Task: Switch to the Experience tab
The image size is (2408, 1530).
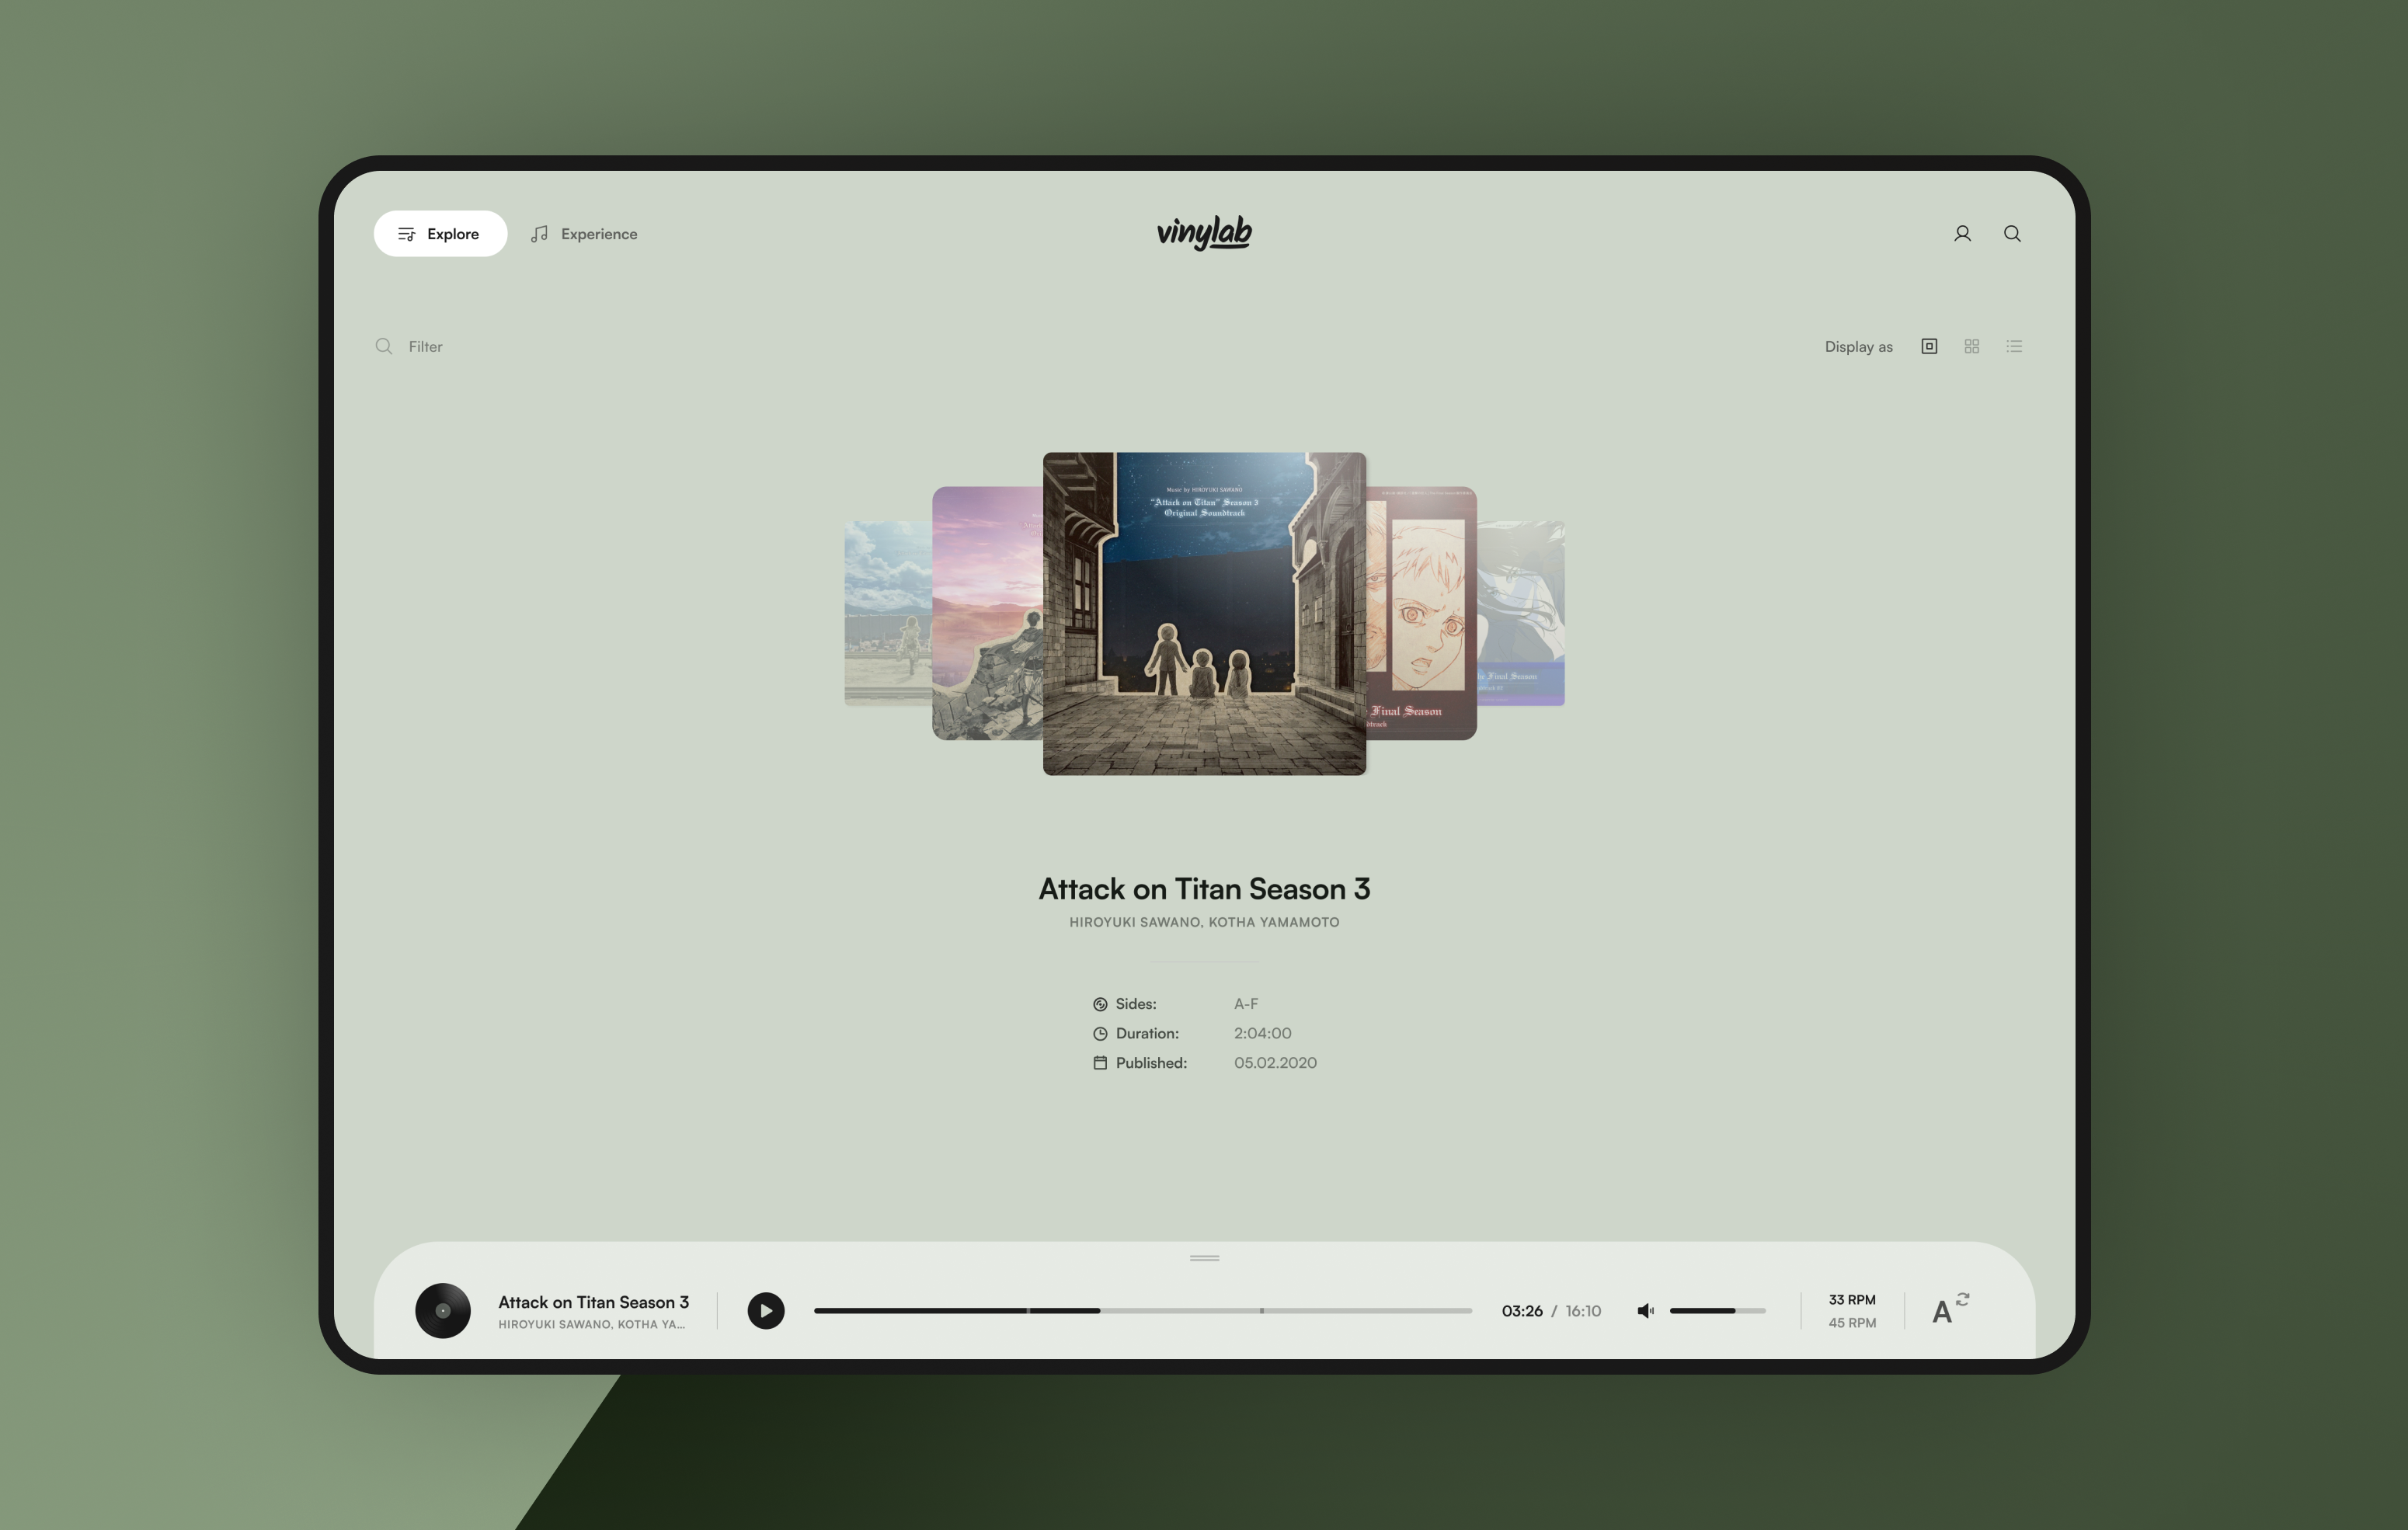Action: [584, 233]
